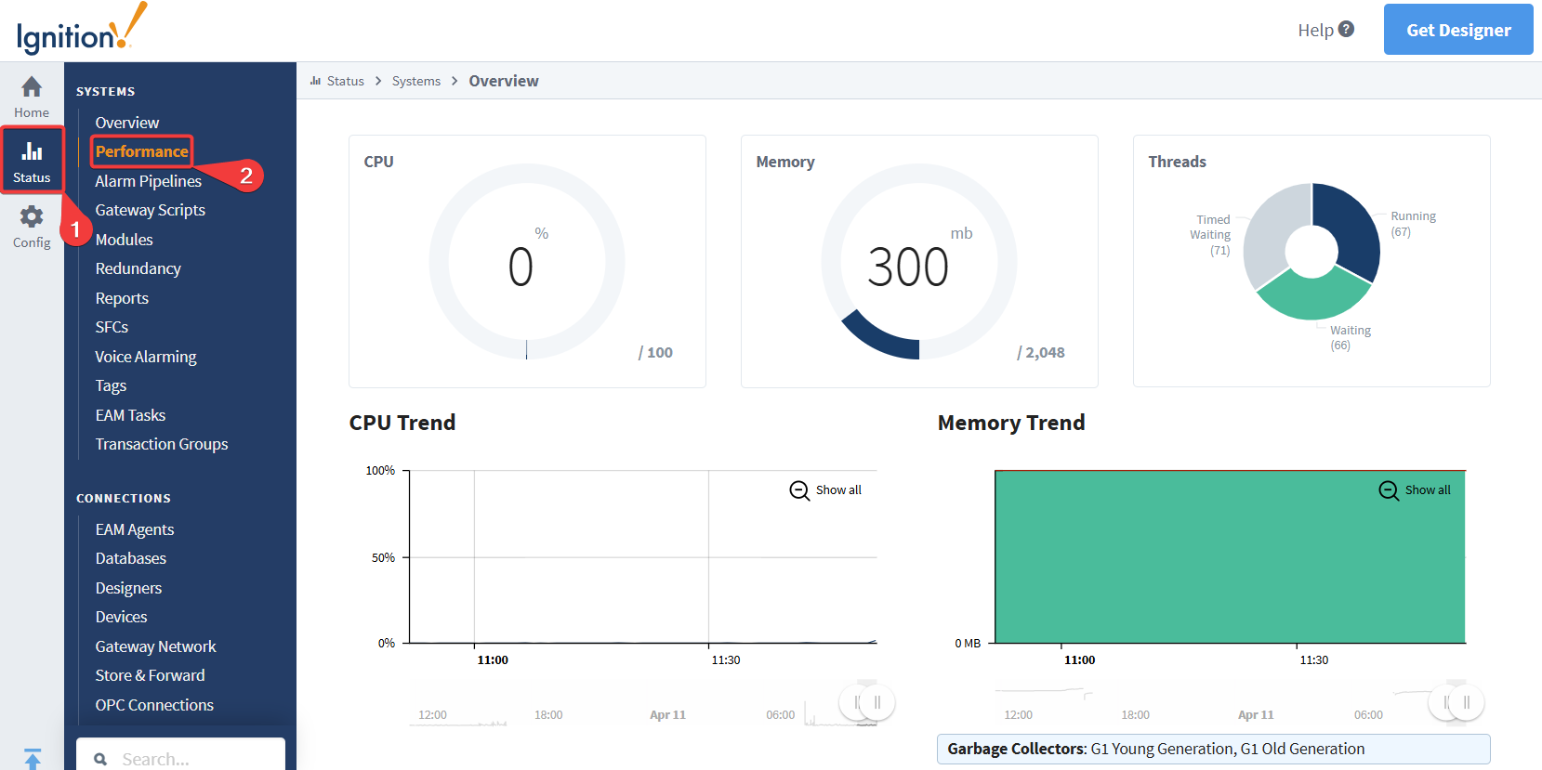Click the Running segment of Threads chart

click(1351, 228)
